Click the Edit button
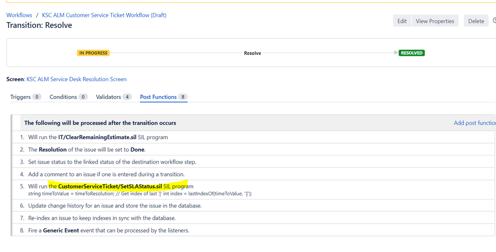 (x=402, y=21)
